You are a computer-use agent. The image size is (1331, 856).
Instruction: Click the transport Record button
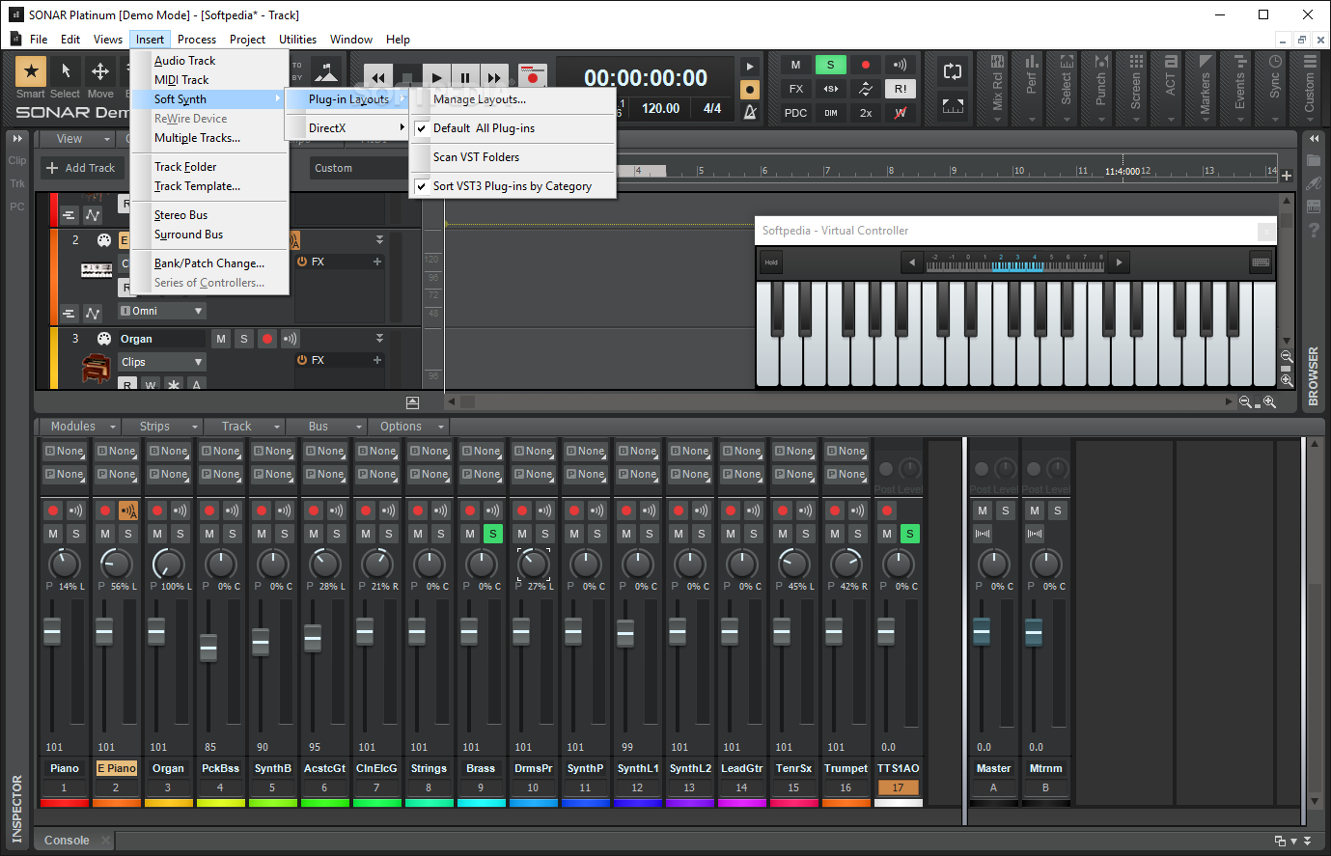point(532,76)
